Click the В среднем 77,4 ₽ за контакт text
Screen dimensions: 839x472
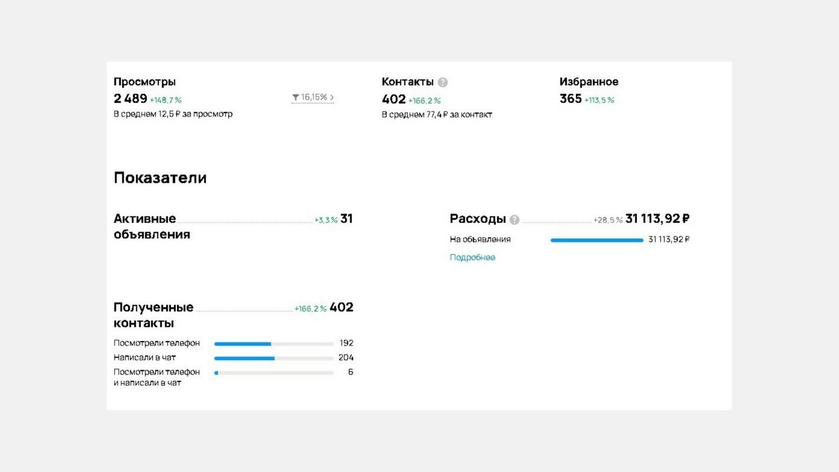(x=437, y=115)
